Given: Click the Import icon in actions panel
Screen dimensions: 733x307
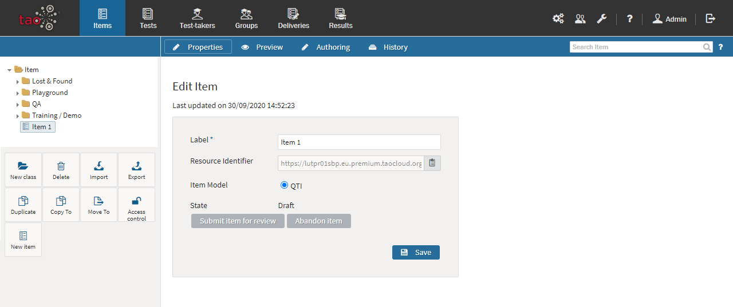Looking at the screenshot, I should click(98, 166).
